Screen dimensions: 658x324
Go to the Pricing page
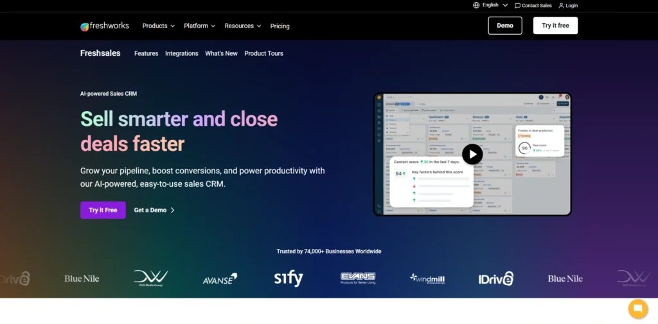280,26
